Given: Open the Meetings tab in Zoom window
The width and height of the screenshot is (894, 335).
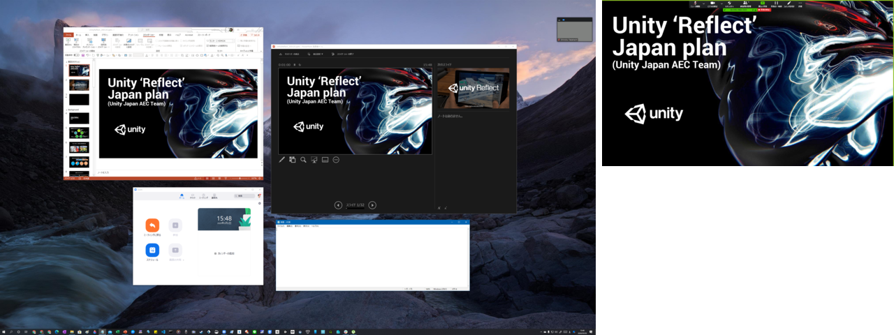Looking at the screenshot, I should tap(203, 196).
